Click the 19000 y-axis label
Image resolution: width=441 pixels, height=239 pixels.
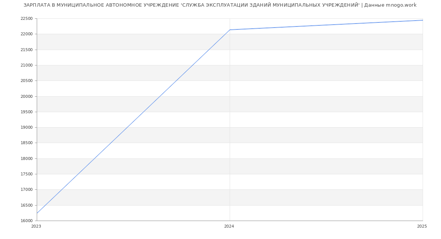[26, 128]
